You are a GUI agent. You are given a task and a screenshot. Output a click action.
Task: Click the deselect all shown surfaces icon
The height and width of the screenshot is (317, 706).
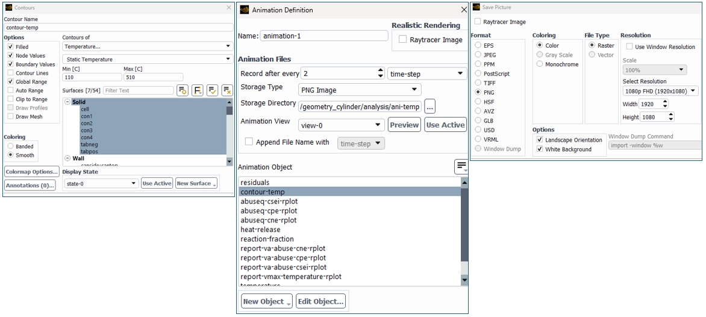coord(227,90)
